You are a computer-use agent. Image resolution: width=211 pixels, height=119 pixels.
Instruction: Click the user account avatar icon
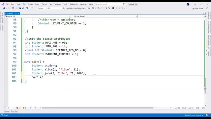(x=188, y=4)
